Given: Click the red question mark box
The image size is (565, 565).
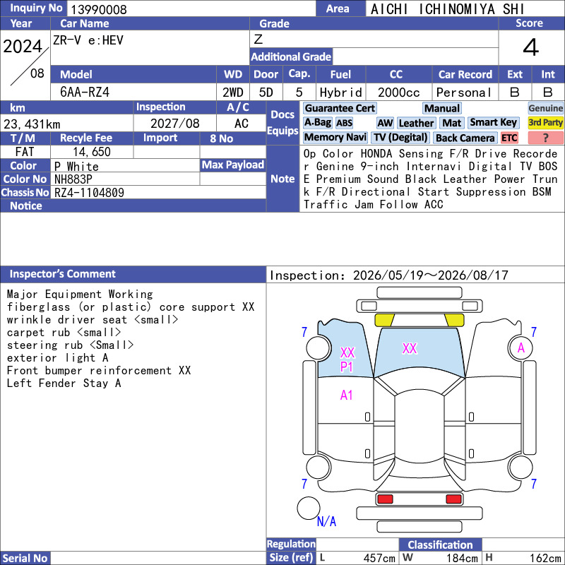Looking at the screenshot, I should (545, 138).
